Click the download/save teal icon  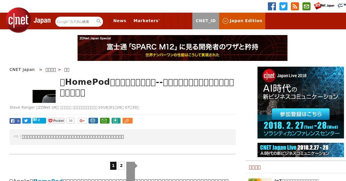click(x=116, y=121)
